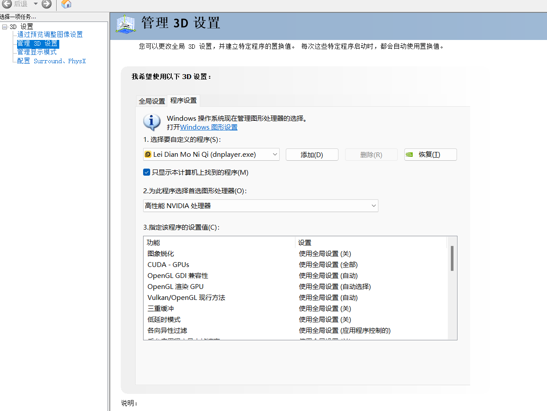Open the Windows 图形设置 link
Viewport: 547px width, 411px height.
point(209,127)
